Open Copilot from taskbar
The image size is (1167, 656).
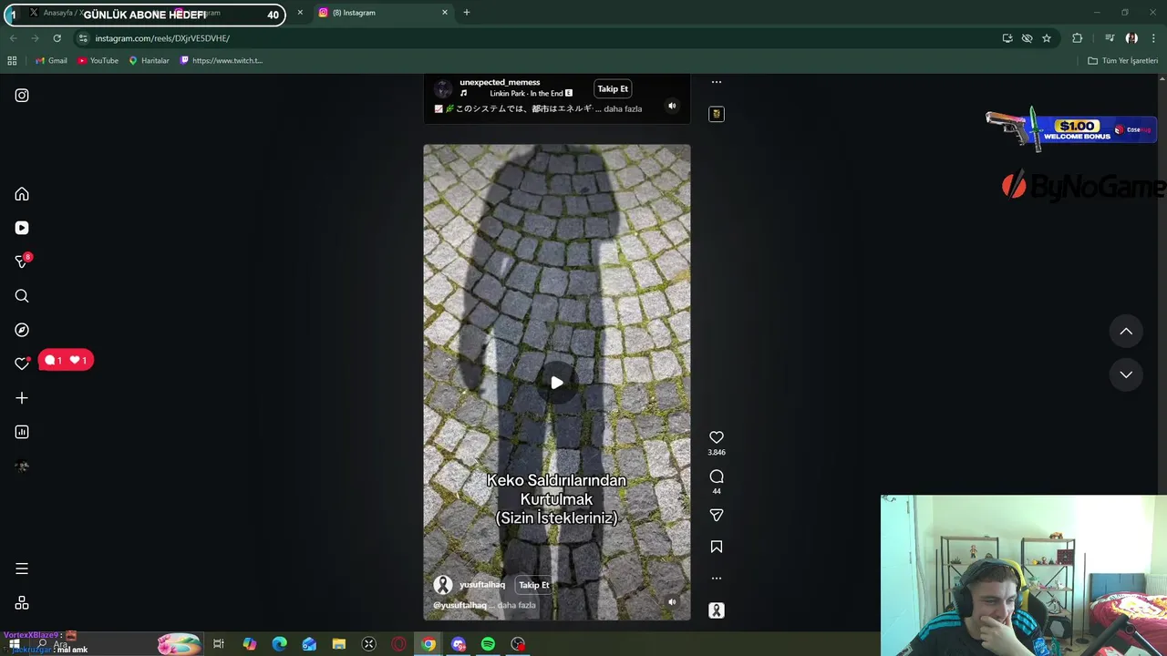coord(249,644)
